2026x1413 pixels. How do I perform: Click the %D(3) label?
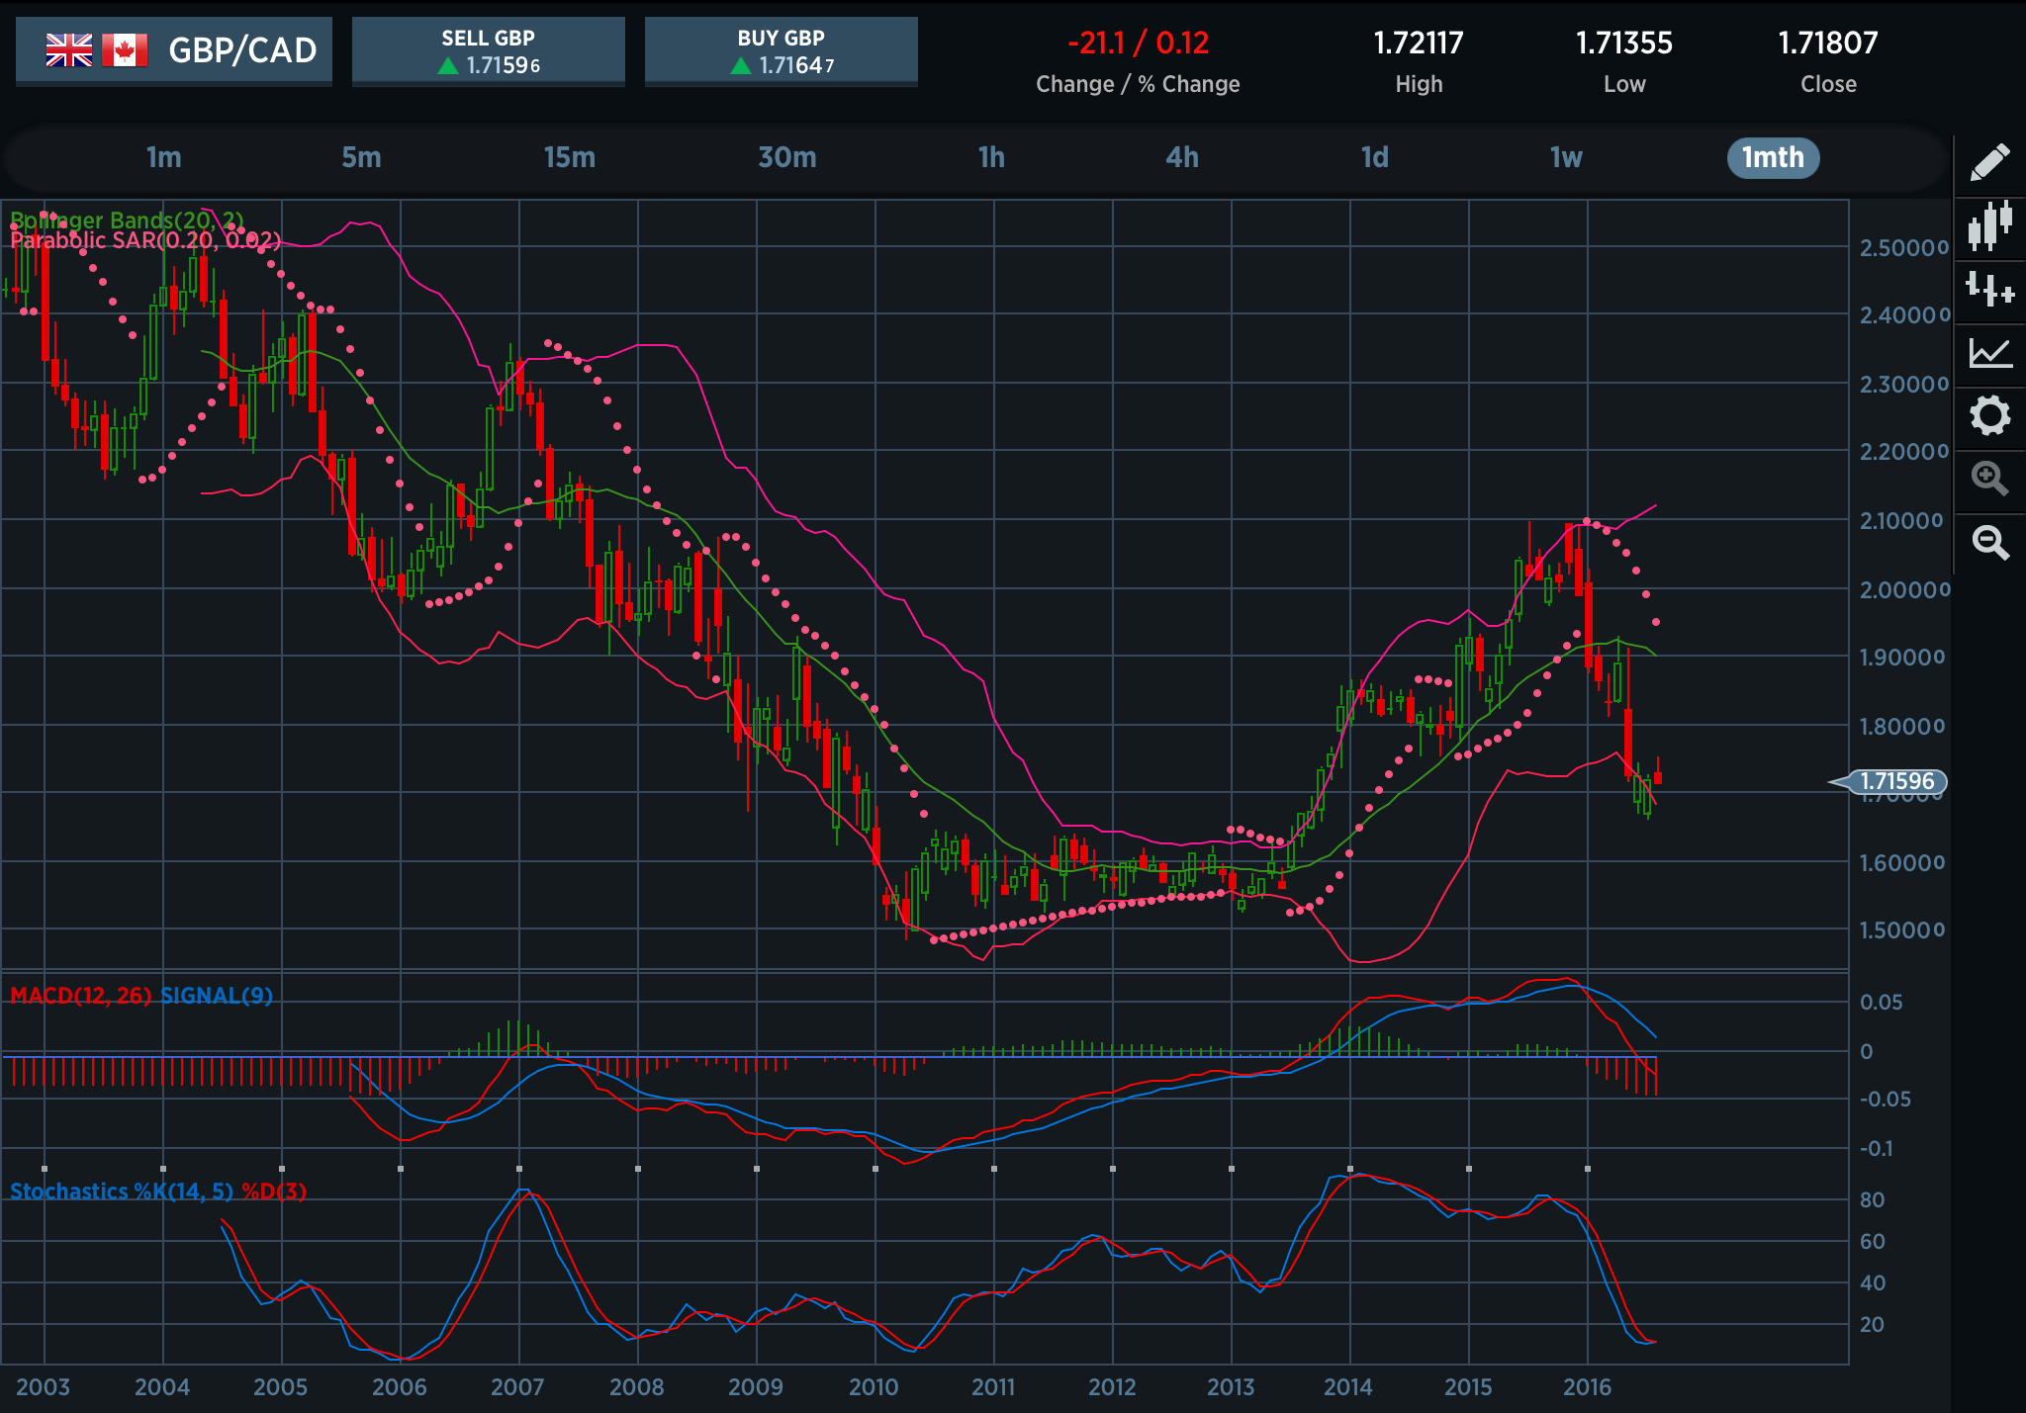coord(274,1192)
